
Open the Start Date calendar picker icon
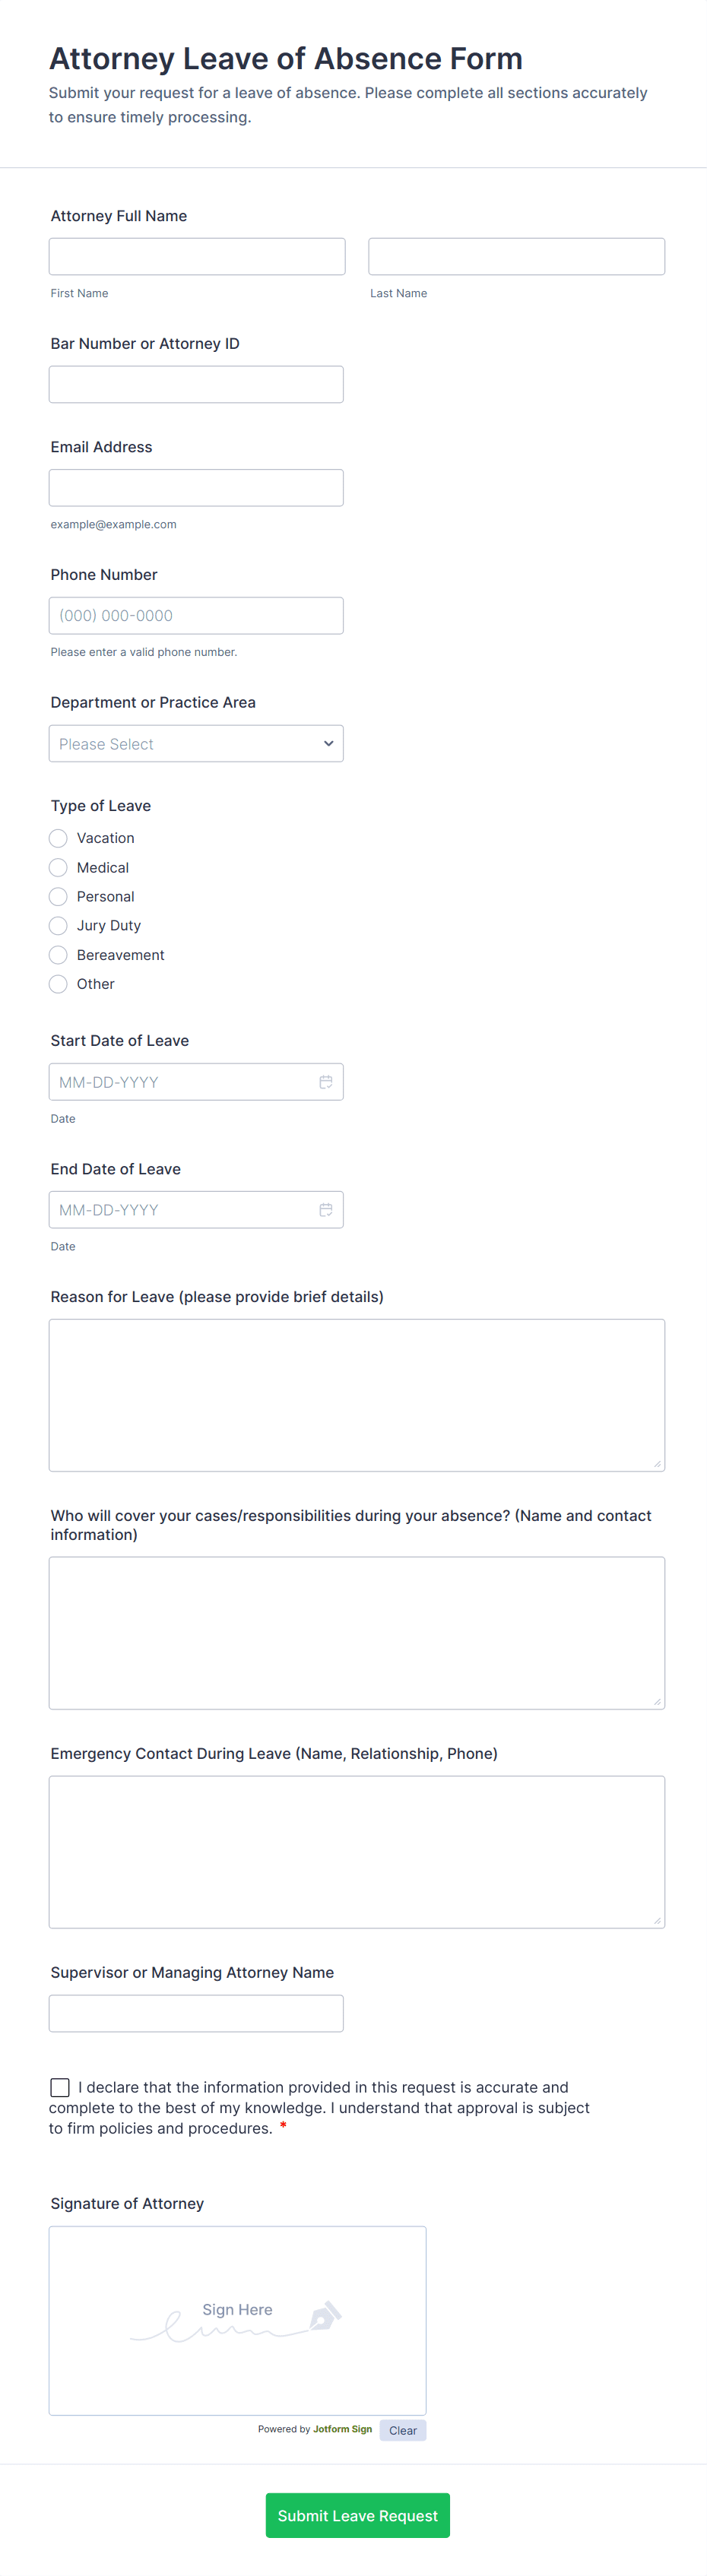[325, 1082]
